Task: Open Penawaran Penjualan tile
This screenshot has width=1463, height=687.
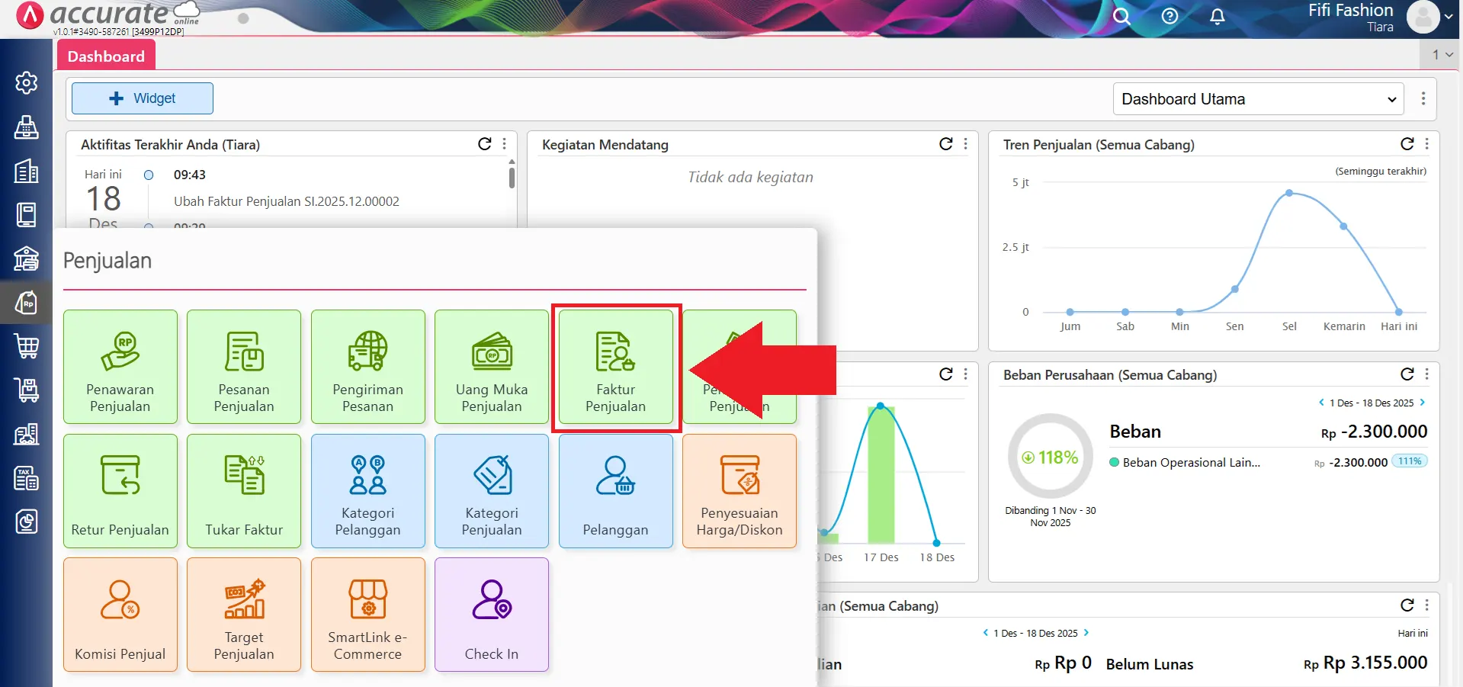Action: [x=120, y=368]
